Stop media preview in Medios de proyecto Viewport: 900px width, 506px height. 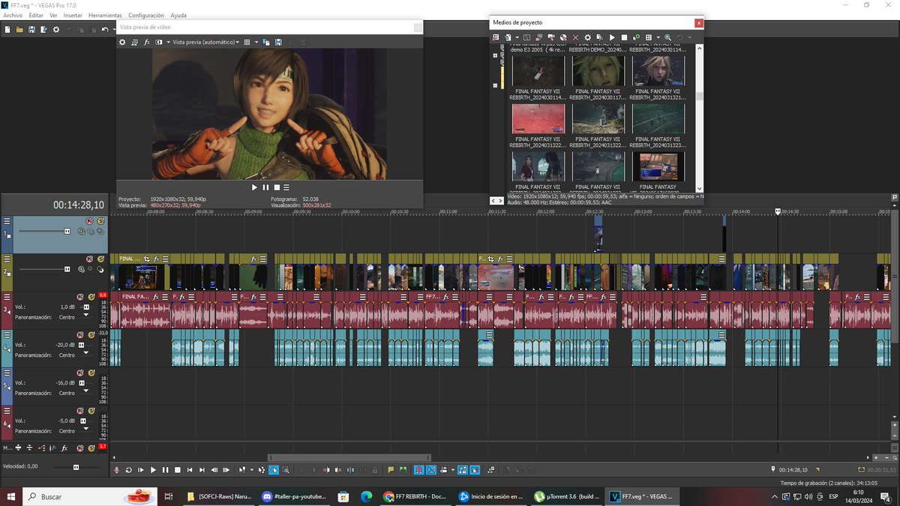point(624,37)
